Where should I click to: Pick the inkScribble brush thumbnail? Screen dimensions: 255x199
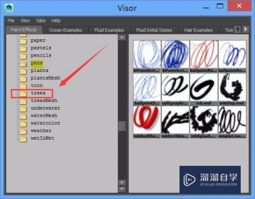[x=175, y=120]
